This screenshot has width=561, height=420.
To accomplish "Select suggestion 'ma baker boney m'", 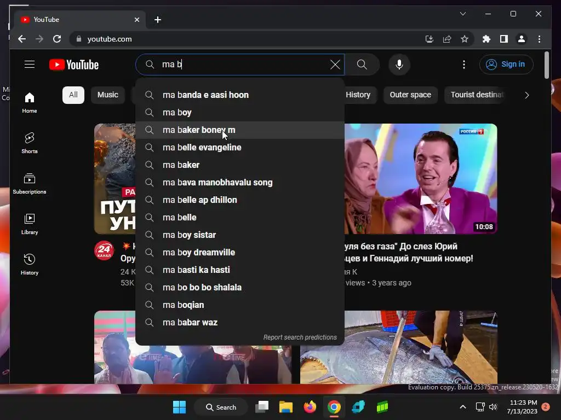I will pos(240,130).
